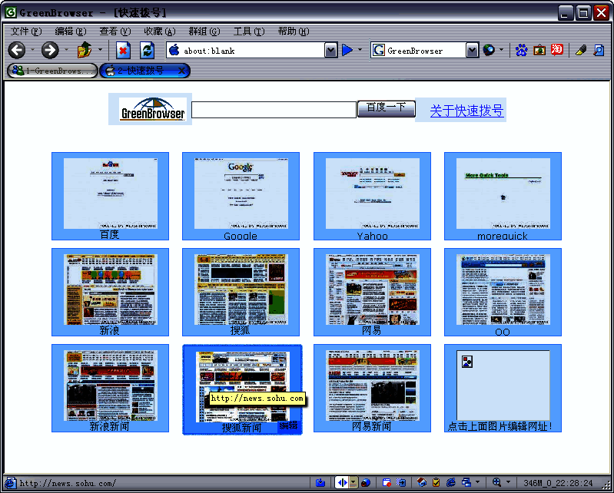Open the Google speed dial thumbnail
This screenshot has width=614, height=493.
tap(241, 194)
